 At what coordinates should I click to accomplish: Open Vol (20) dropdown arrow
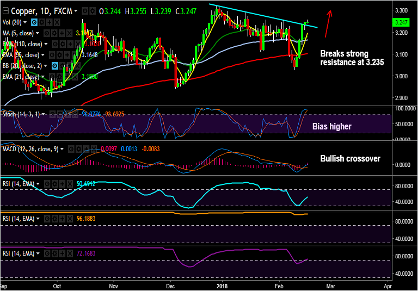pyautogui.click(x=25, y=22)
